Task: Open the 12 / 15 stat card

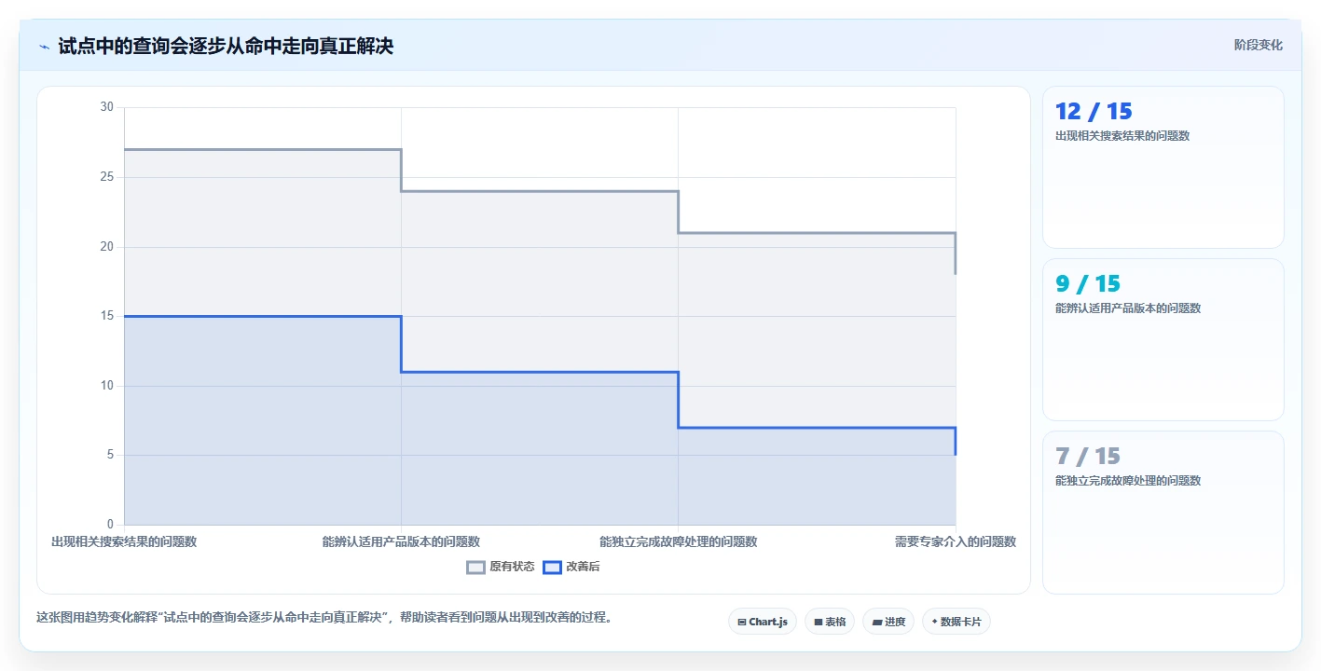Action: coord(1163,168)
